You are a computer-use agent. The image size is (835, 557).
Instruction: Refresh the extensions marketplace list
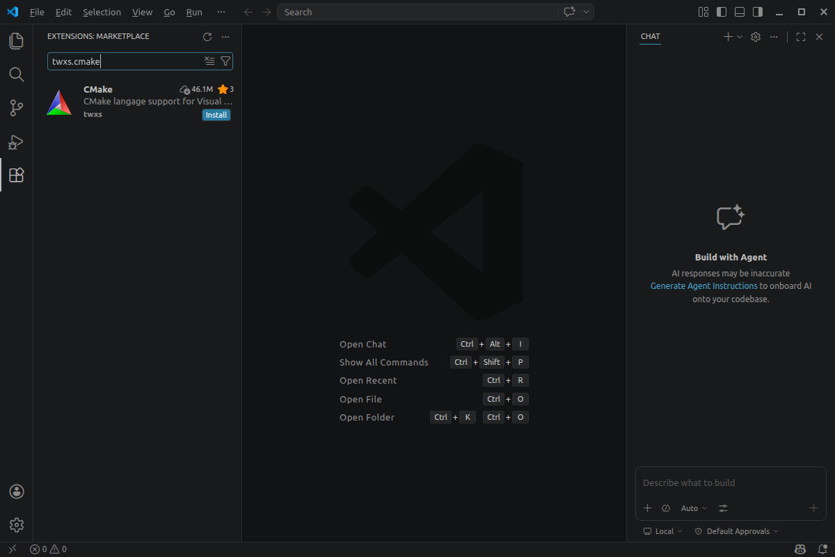[x=207, y=37]
